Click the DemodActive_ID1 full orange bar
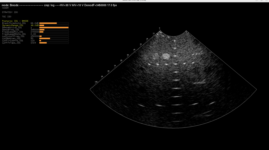 tap(54, 27)
